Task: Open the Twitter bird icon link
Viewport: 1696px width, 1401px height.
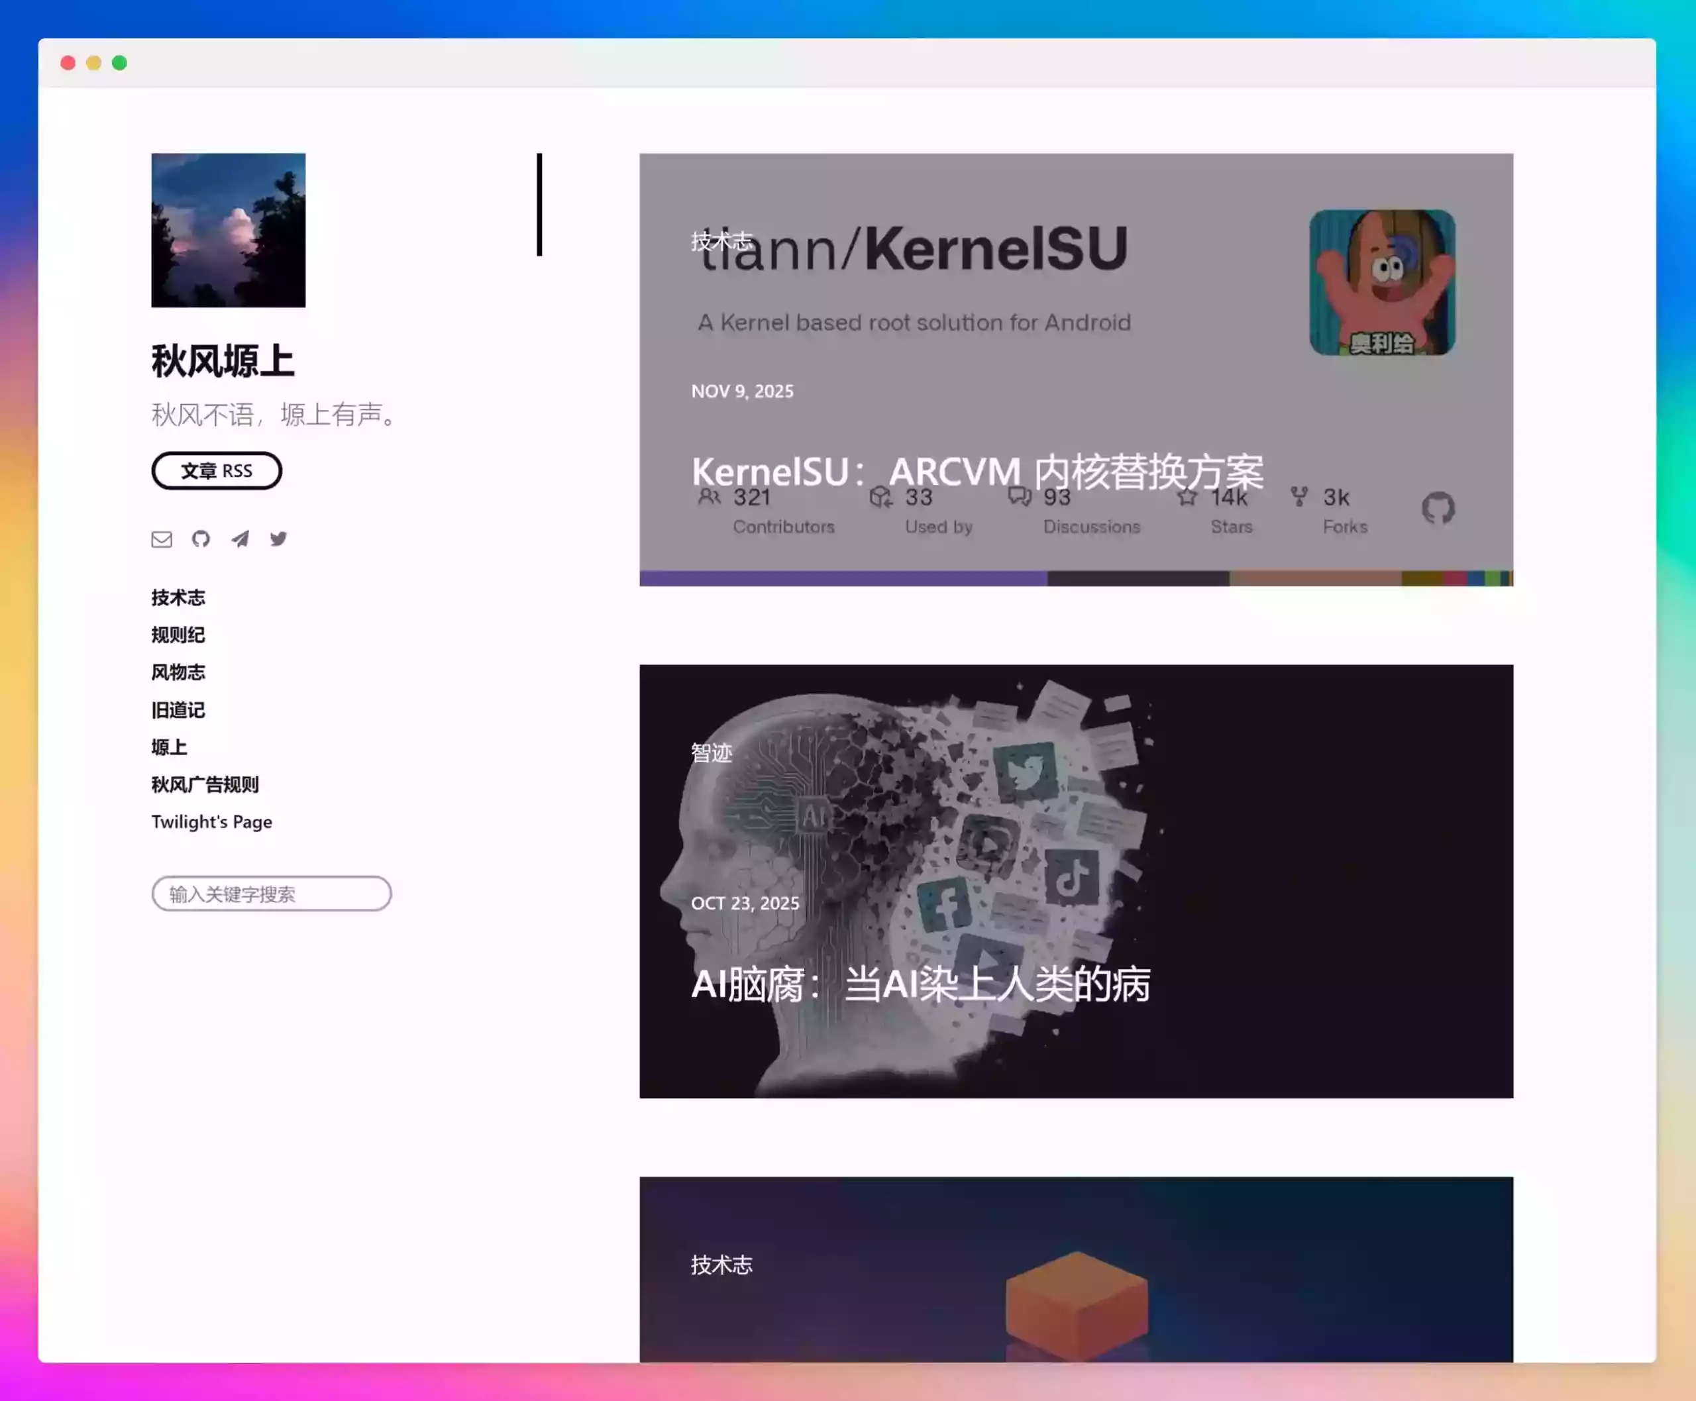Action: click(278, 539)
